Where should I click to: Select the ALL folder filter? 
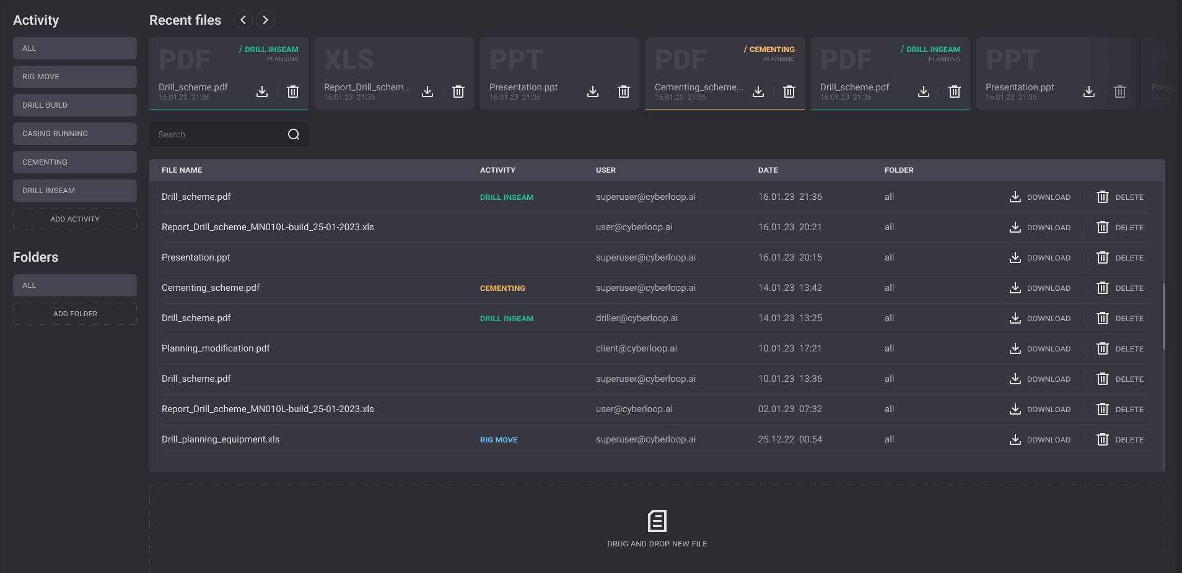(x=74, y=285)
